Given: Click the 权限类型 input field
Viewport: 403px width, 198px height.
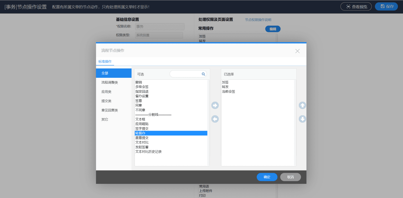Looking at the screenshot, I should 159,35.
